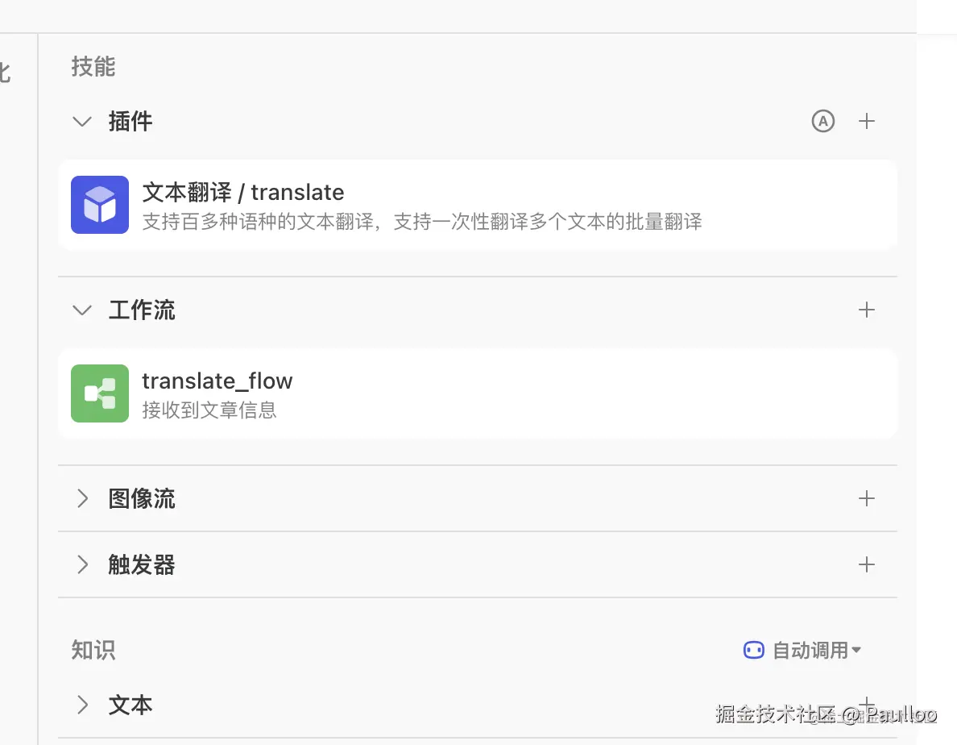The height and width of the screenshot is (745, 957).
Task: Collapse the 插件 section
Action: point(81,121)
